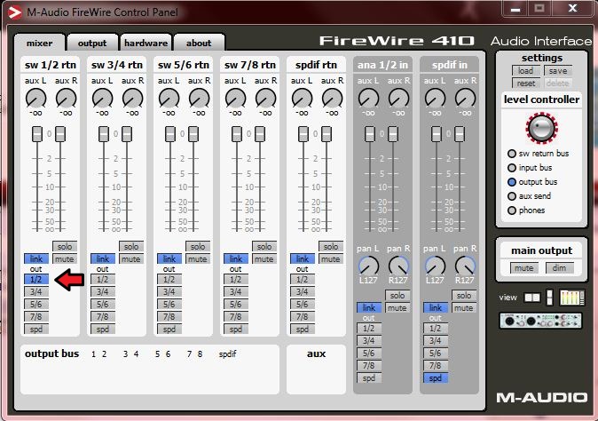598x421 pixels.
Task: Adjust aux R knob on sw 1/2 rtn
Action: 66,98
